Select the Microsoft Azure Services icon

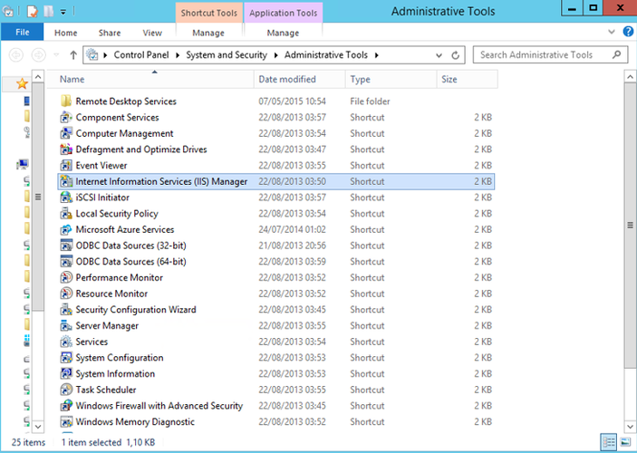[66, 229]
